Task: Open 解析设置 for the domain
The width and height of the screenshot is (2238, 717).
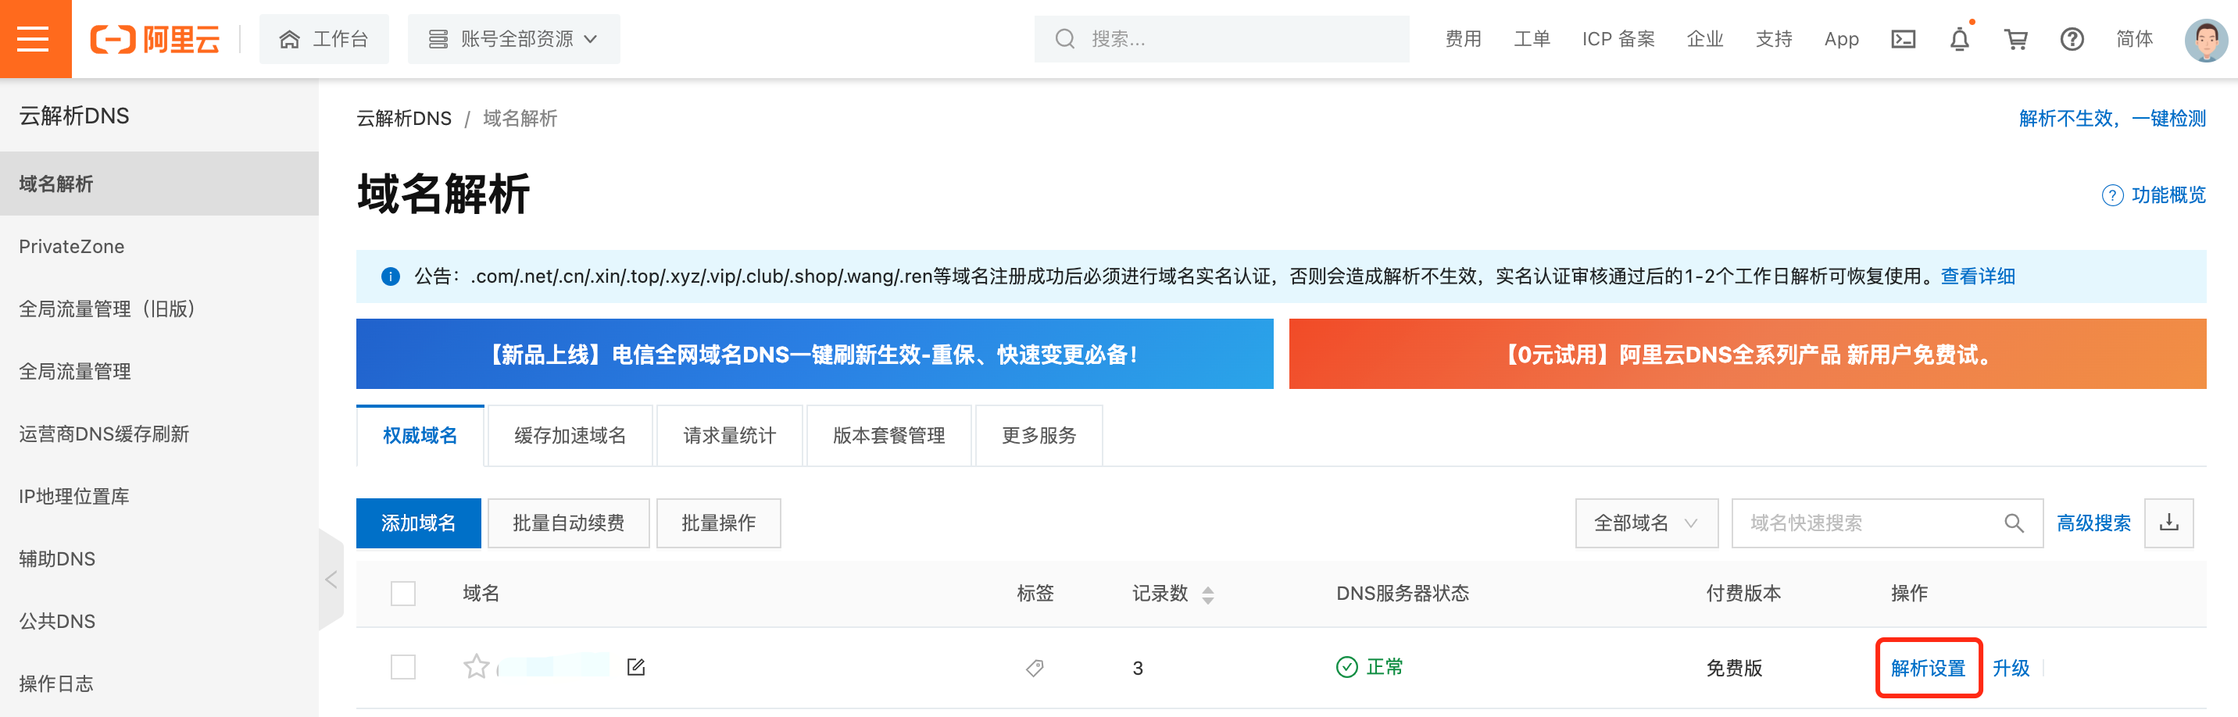Action: 1928,668
